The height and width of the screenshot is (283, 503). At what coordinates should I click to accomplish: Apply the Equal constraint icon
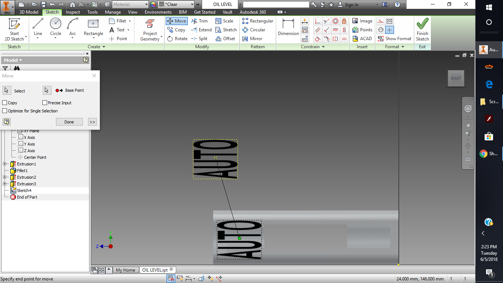[x=344, y=39]
